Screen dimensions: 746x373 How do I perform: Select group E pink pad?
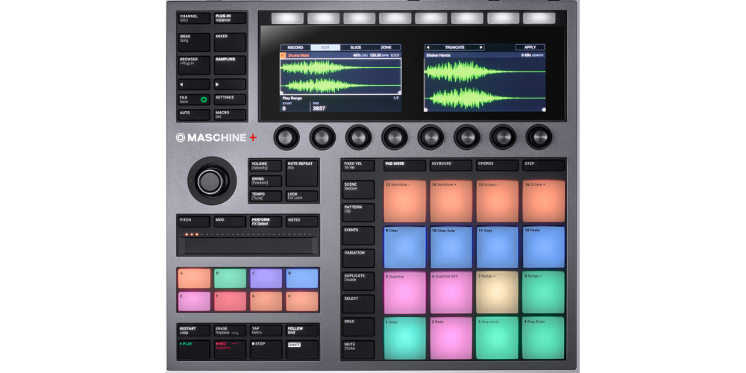(194, 301)
